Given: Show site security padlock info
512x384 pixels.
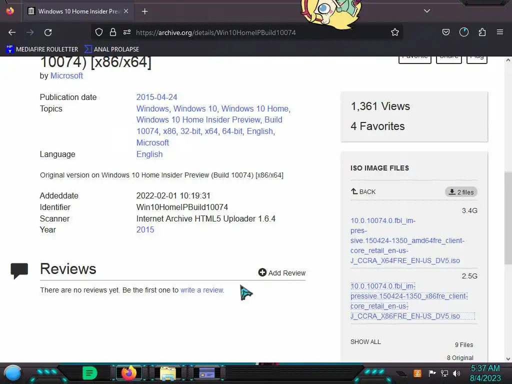Looking at the screenshot, I should [x=113, y=32].
